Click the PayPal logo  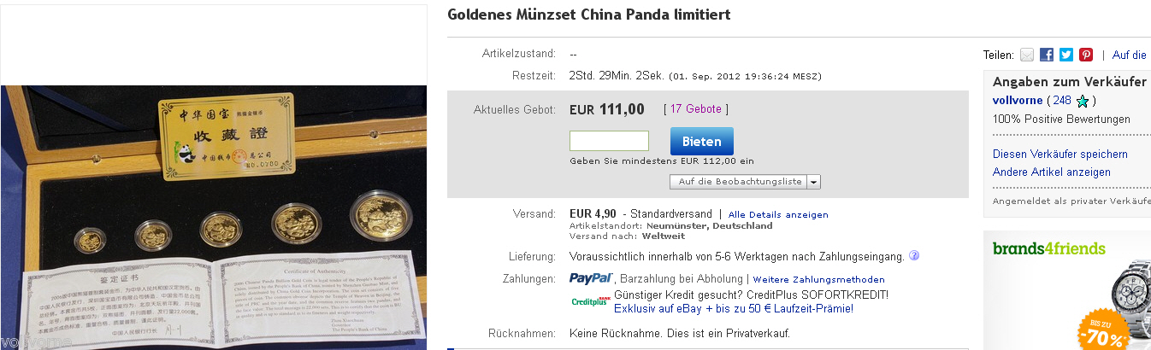click(x=591, y=278)
